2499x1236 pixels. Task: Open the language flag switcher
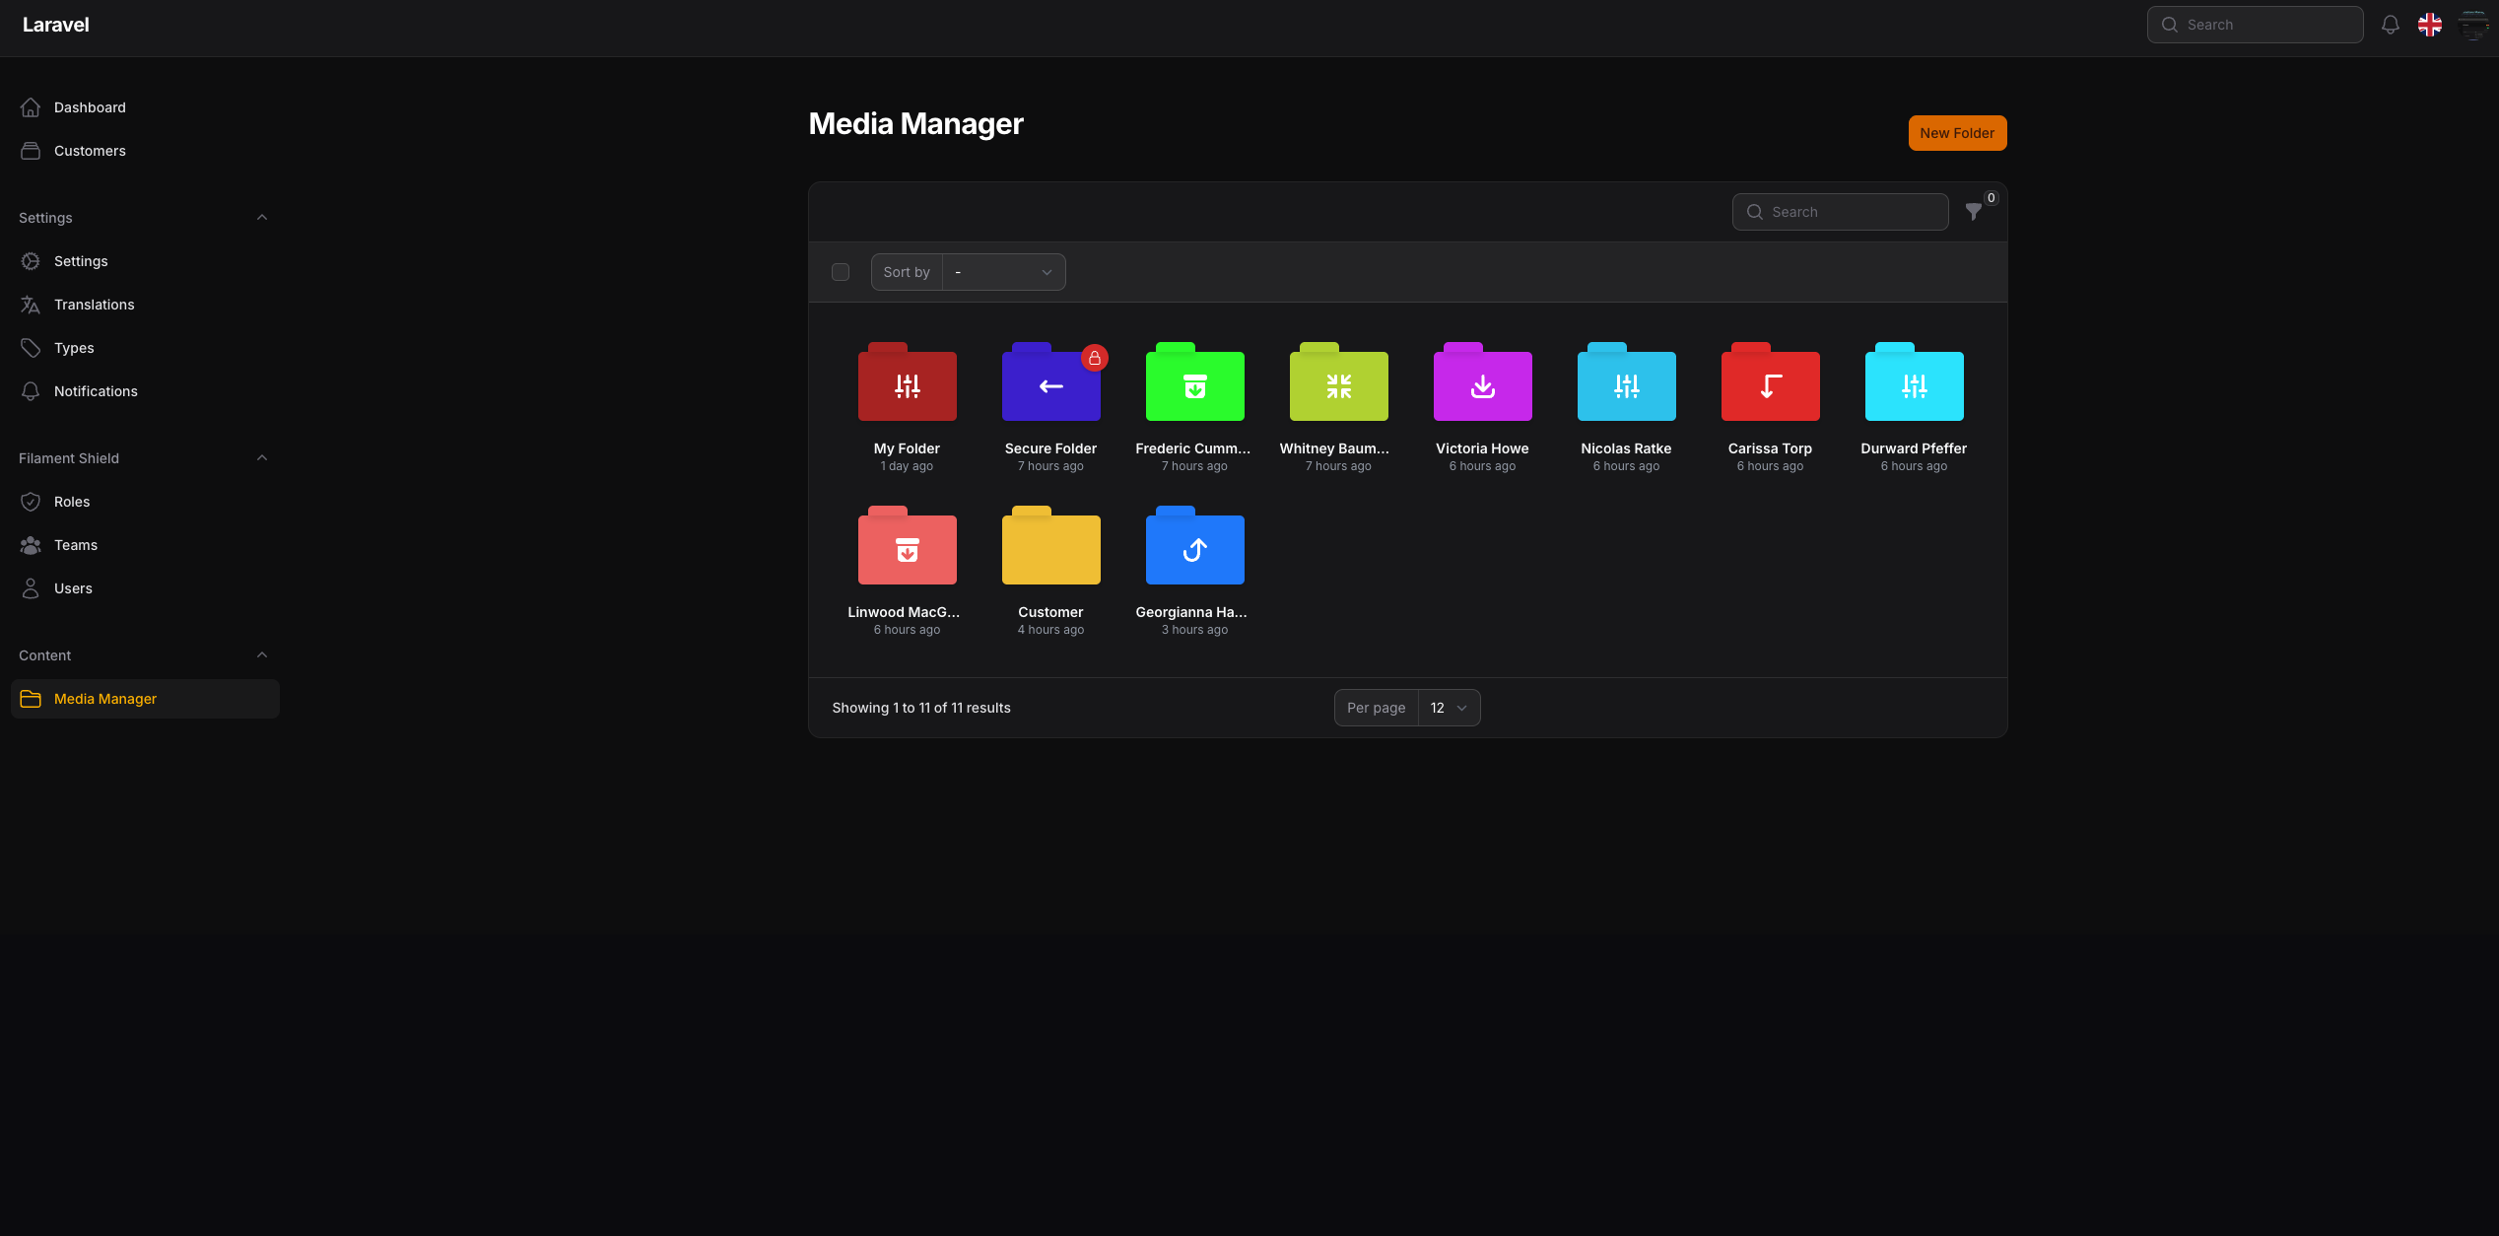point(2429,25)
